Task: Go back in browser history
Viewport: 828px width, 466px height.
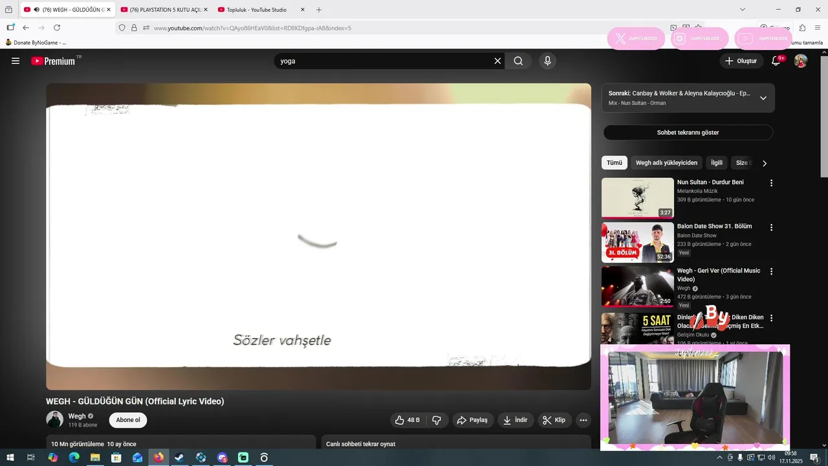Action: pyautogui.click(x=26, y=28)
